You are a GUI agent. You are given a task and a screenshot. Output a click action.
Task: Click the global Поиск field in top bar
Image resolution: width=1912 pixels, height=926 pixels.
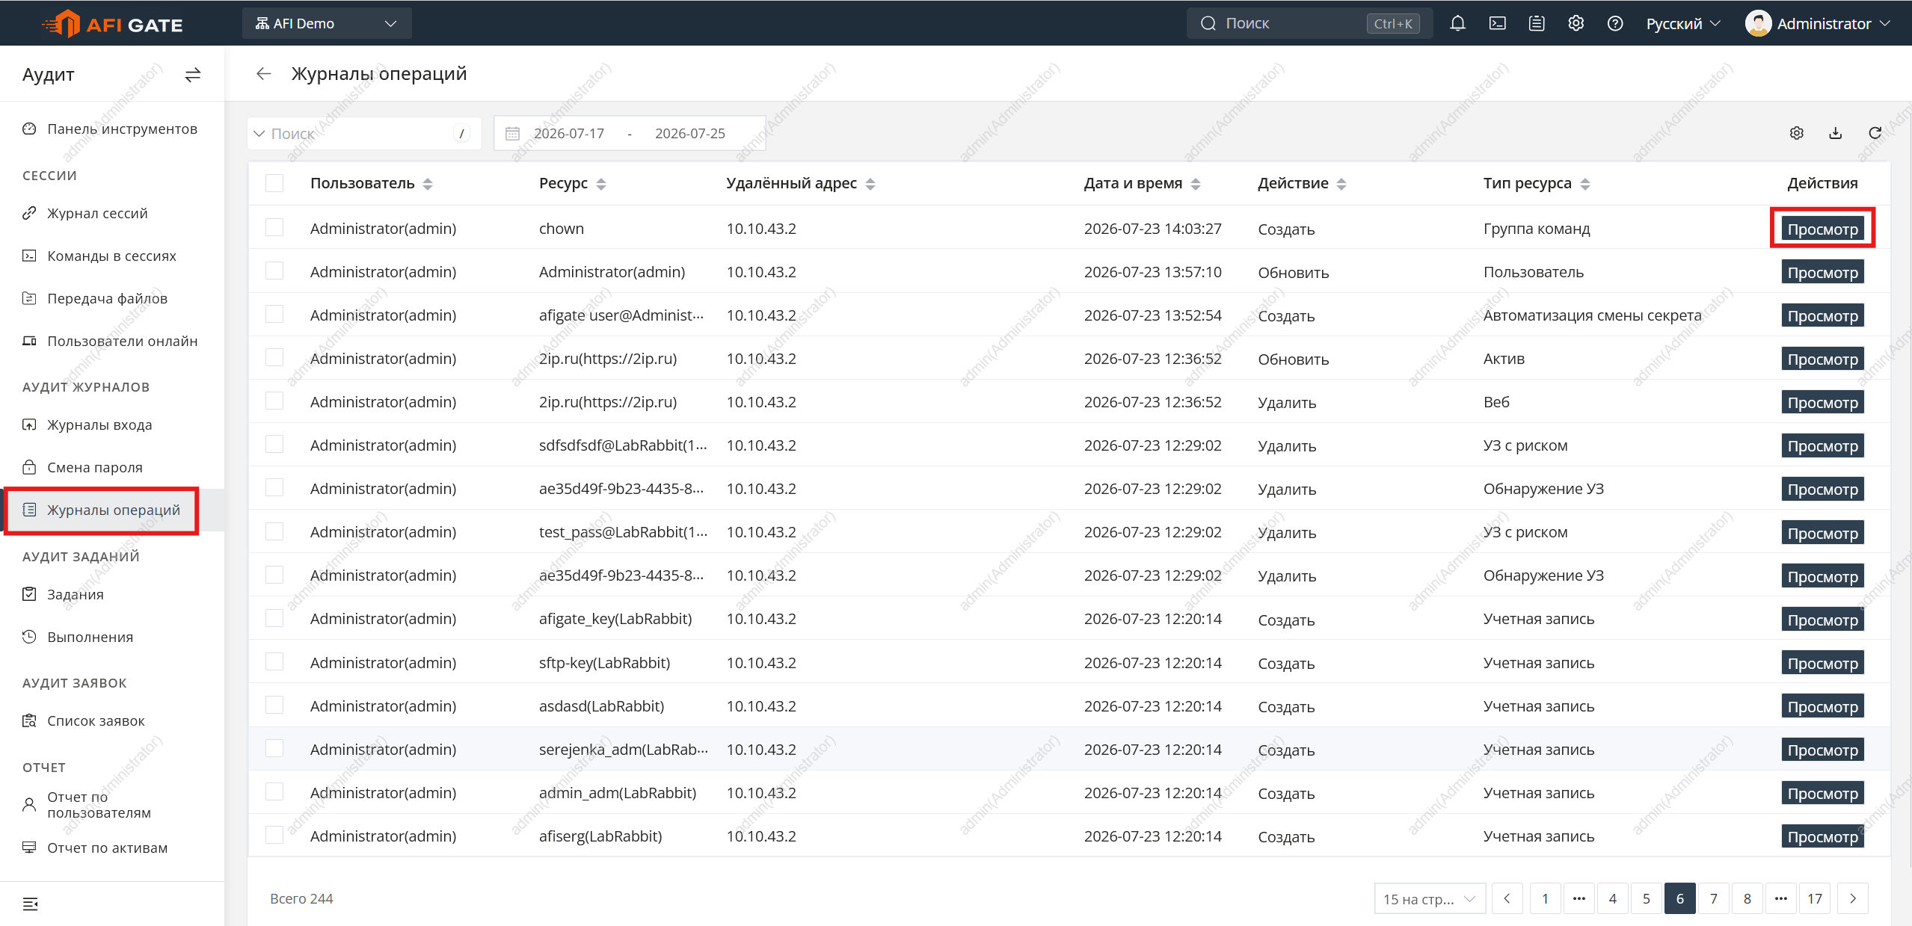click(1309, 23)
